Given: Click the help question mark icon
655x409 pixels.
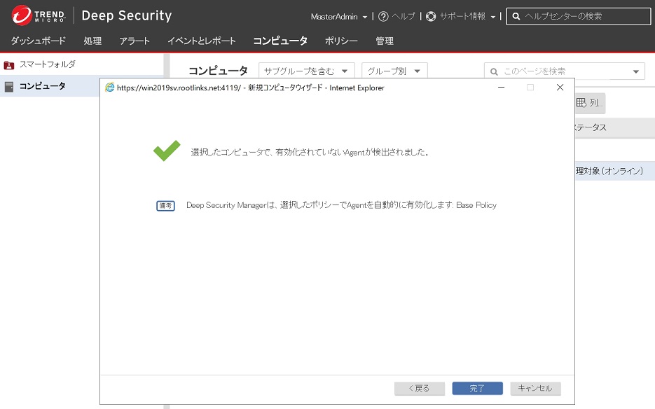Looking at the screenshot, I should (x=383, y=16).
